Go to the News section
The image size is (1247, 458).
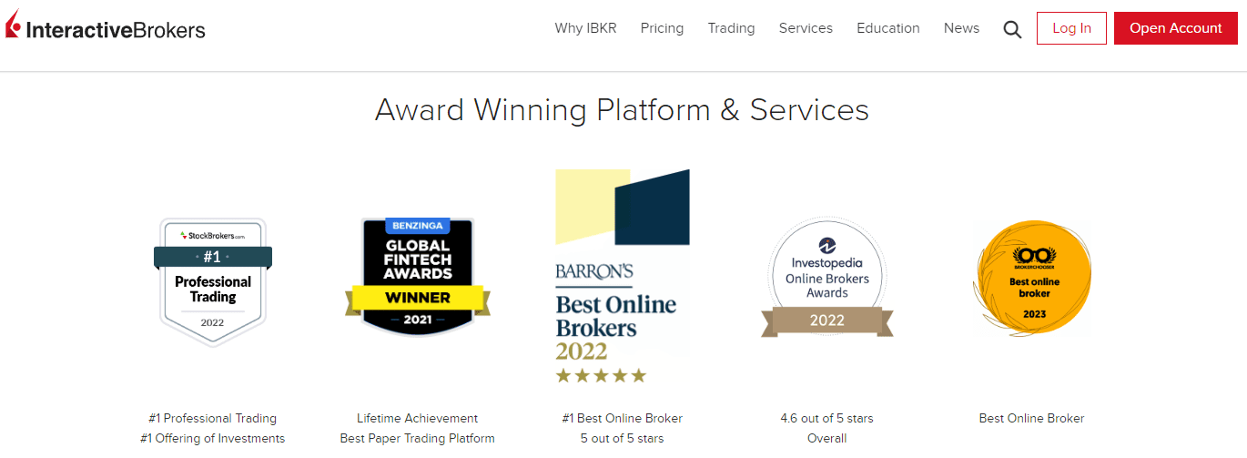tap(961, 28)
